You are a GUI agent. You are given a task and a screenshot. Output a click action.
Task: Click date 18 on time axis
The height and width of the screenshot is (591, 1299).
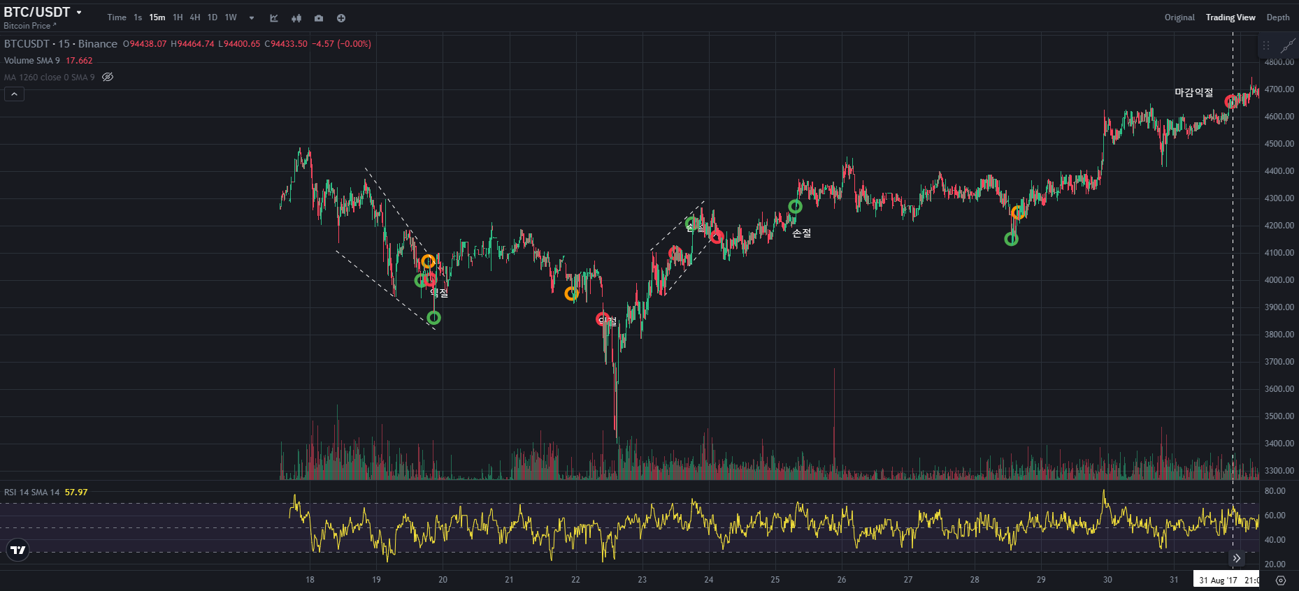tap(310, 580)
